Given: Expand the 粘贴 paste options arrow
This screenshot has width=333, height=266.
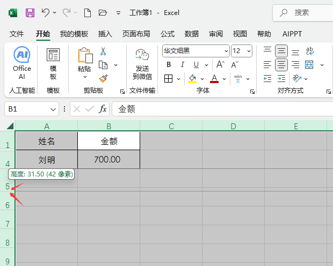Looking at the screenshot, I should click(85, 77).
